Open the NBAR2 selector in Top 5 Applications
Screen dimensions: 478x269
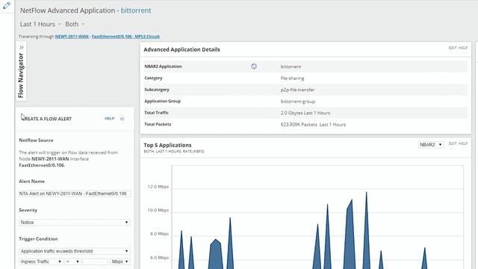431,144
